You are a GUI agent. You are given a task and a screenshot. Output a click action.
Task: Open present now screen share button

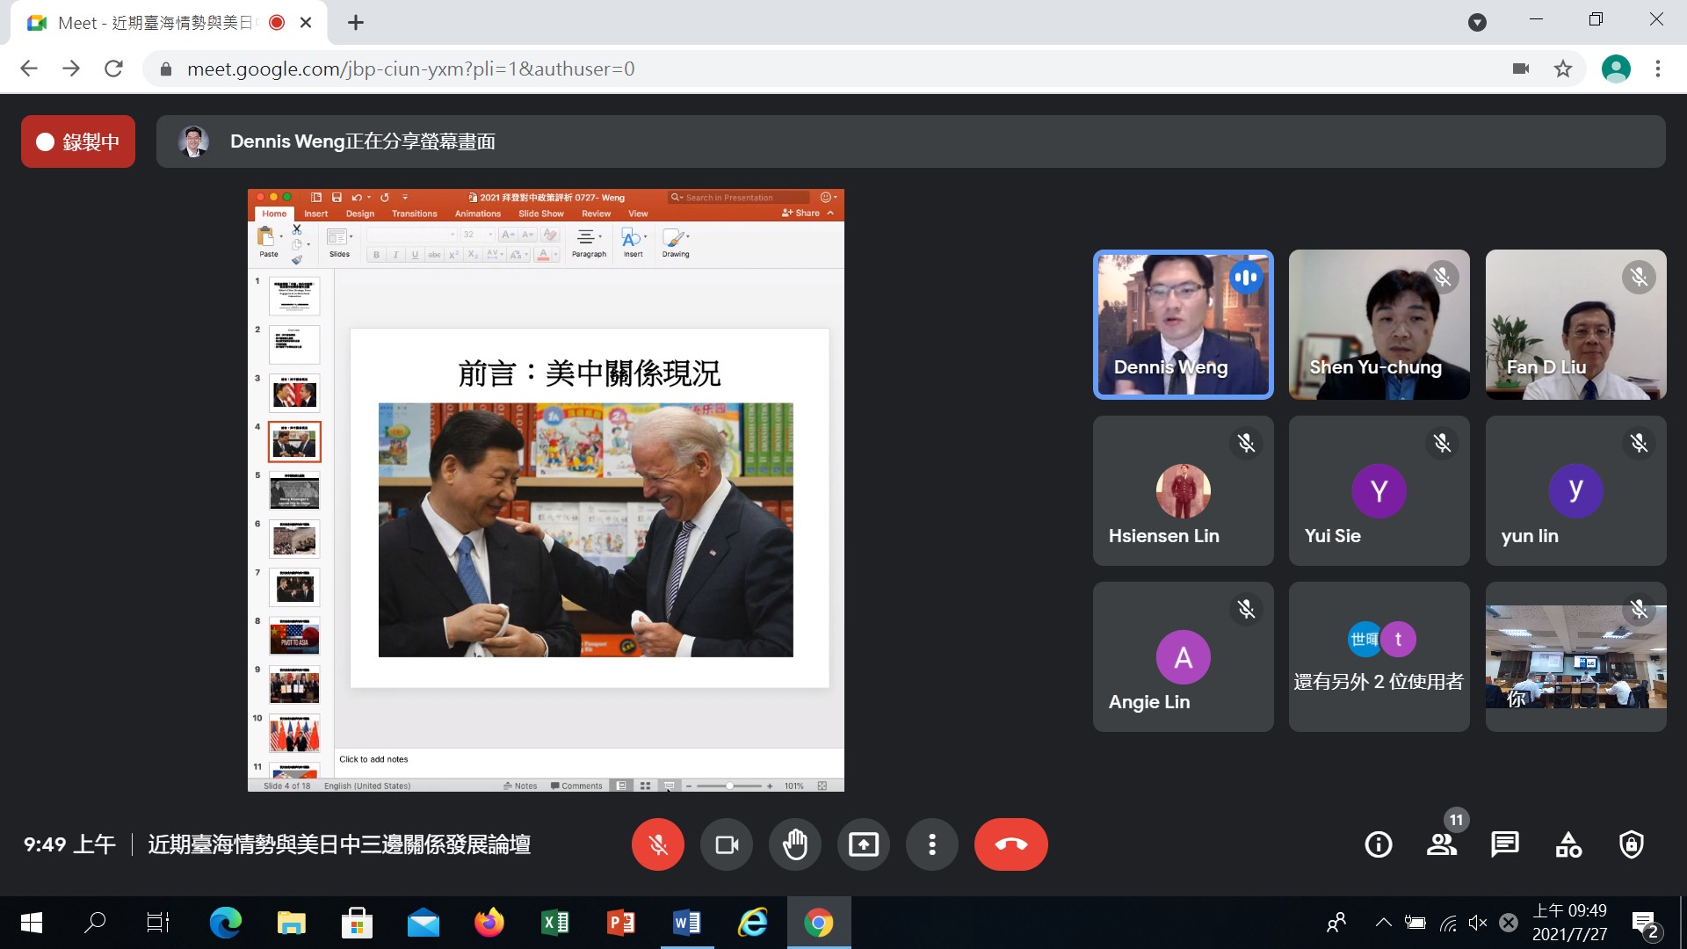[x=863, y=844]
